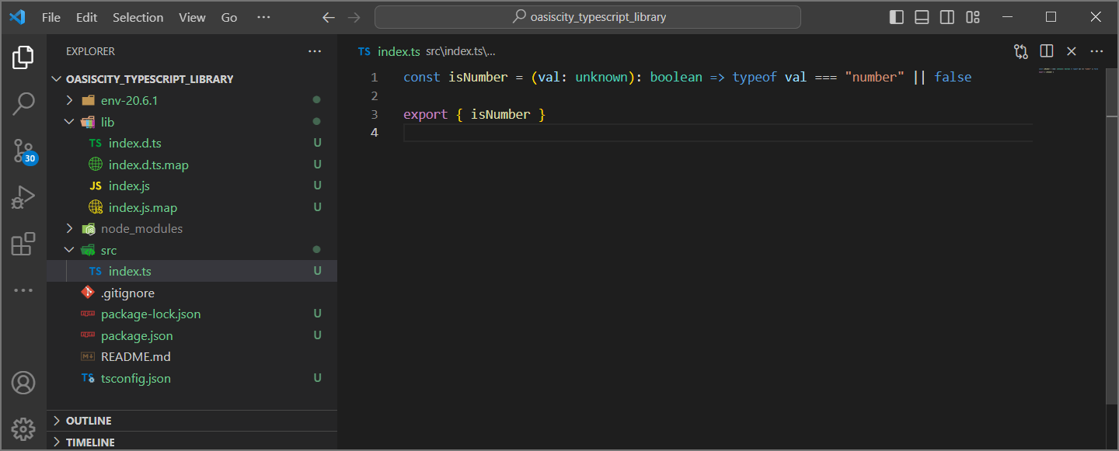1119x451 pixels.
Task: Toggle the primary side bar layout icon
Action: 897,17
